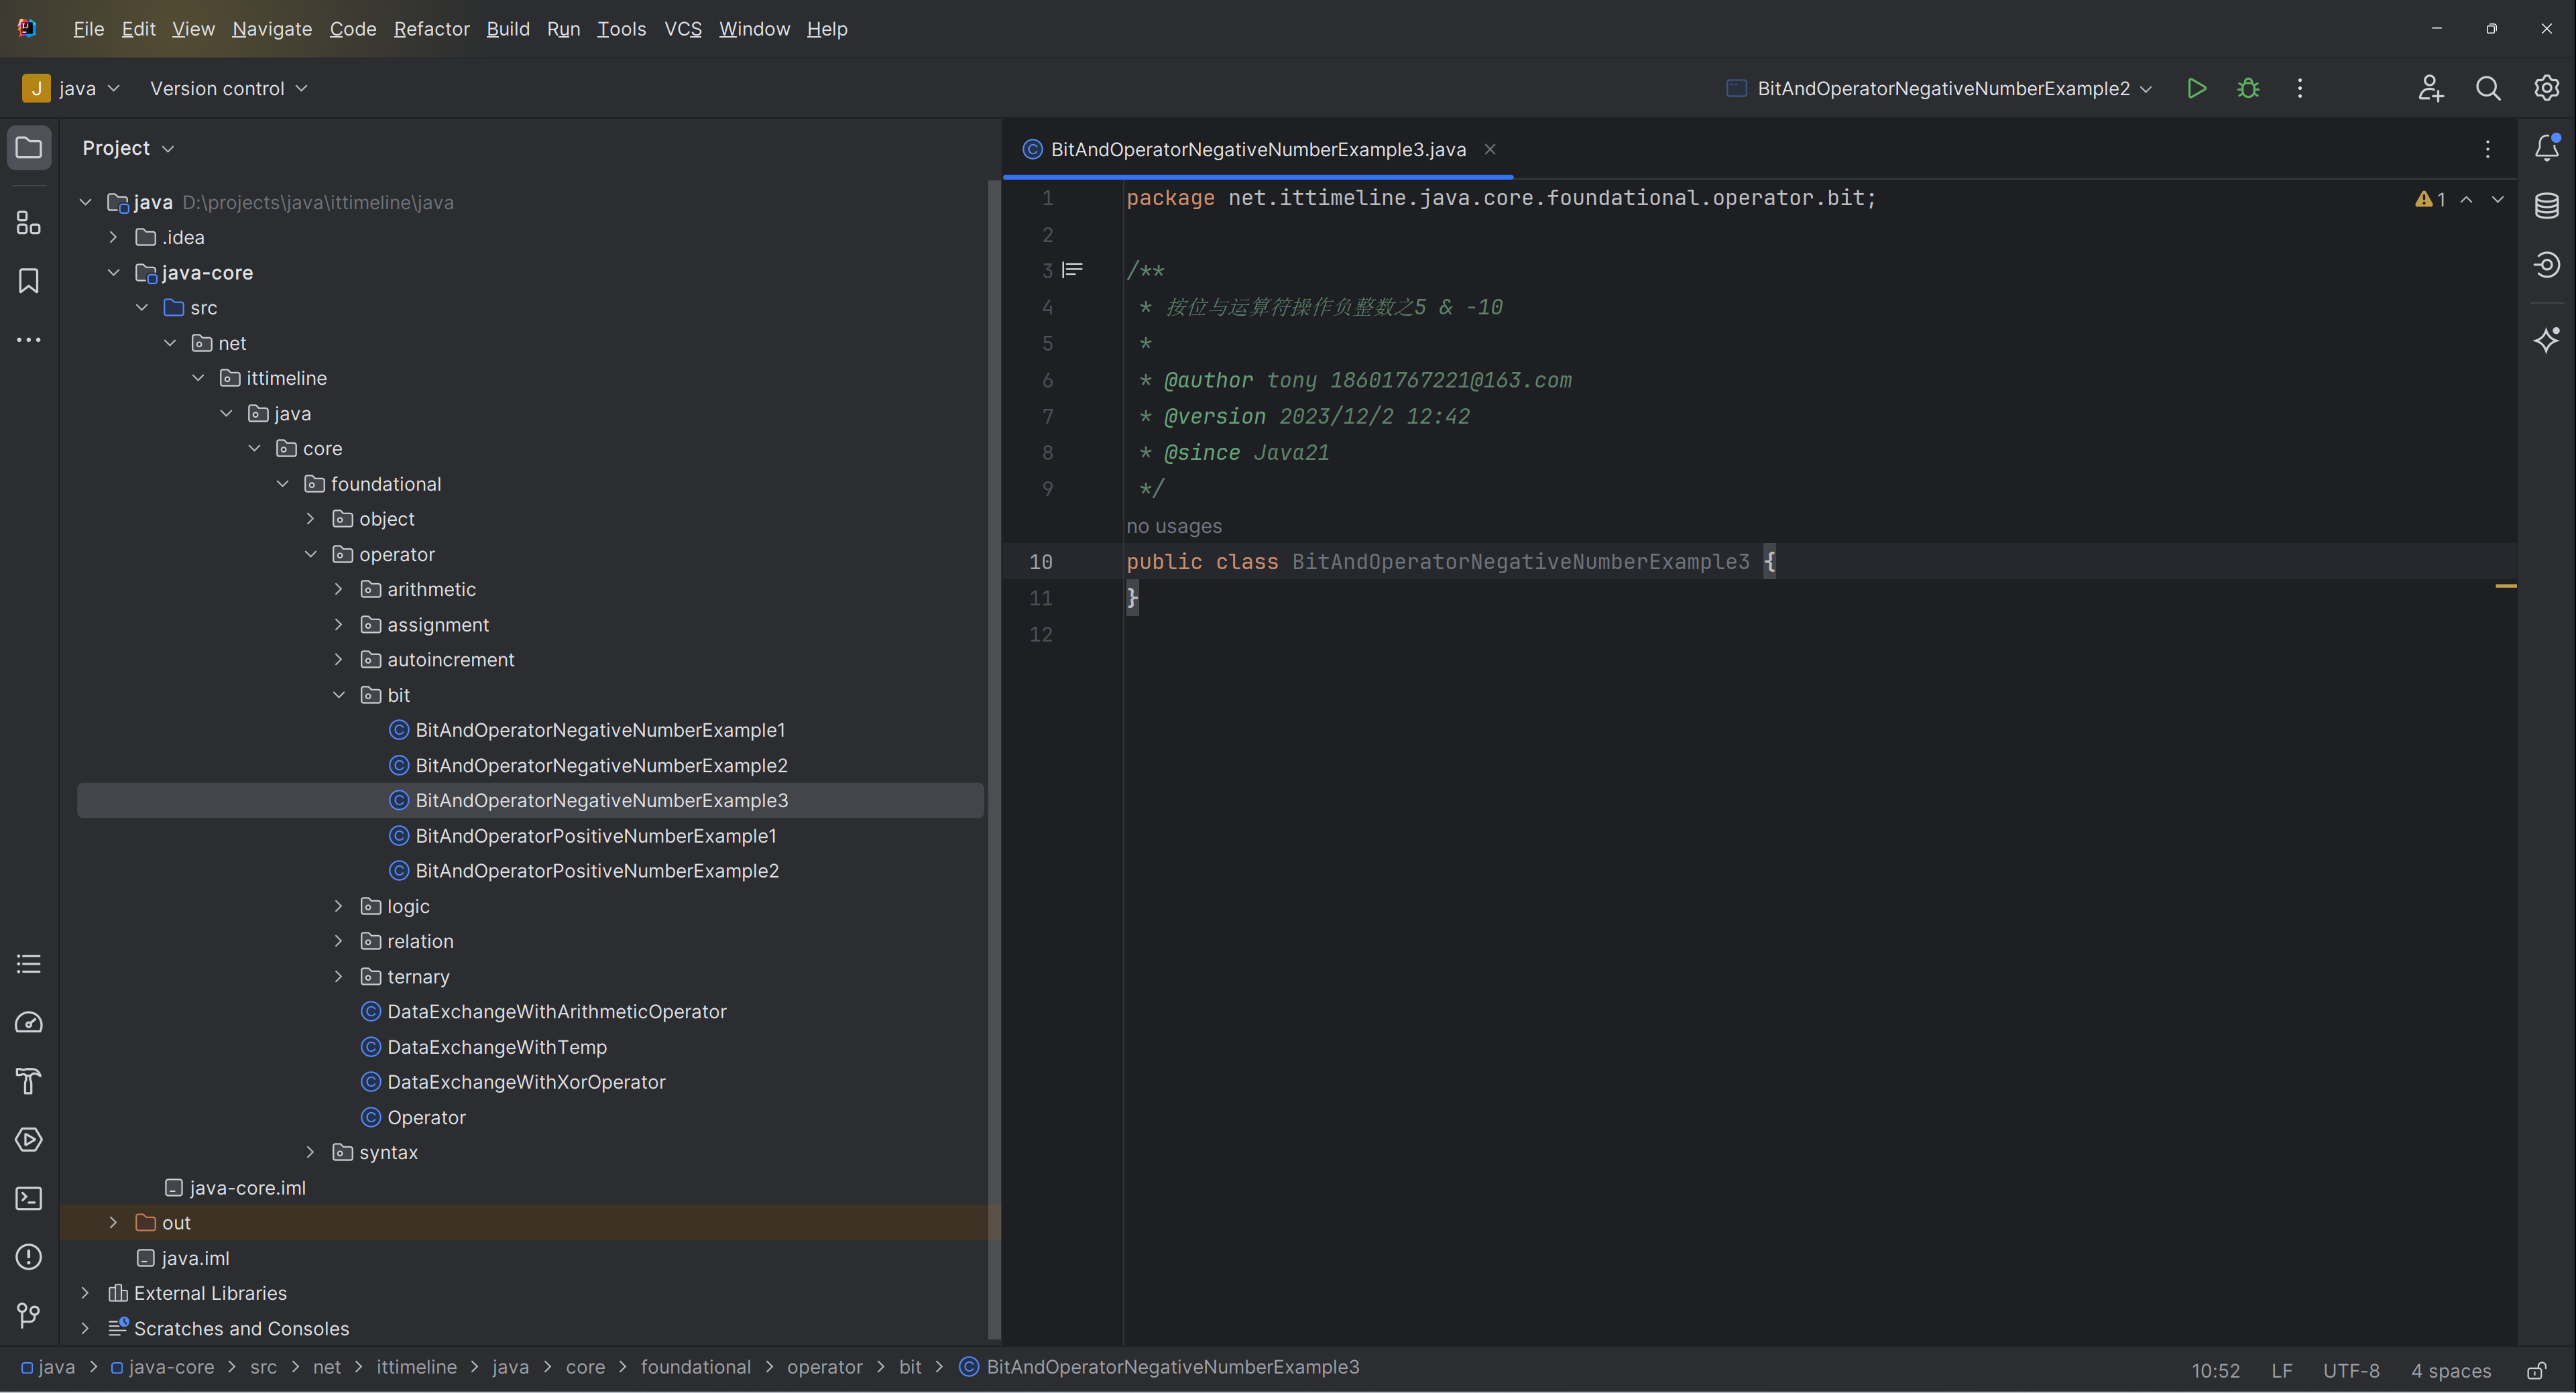2576x1393 pixels.
Task: Click 4 spaces indent setting
Action: [2451, 1370]
